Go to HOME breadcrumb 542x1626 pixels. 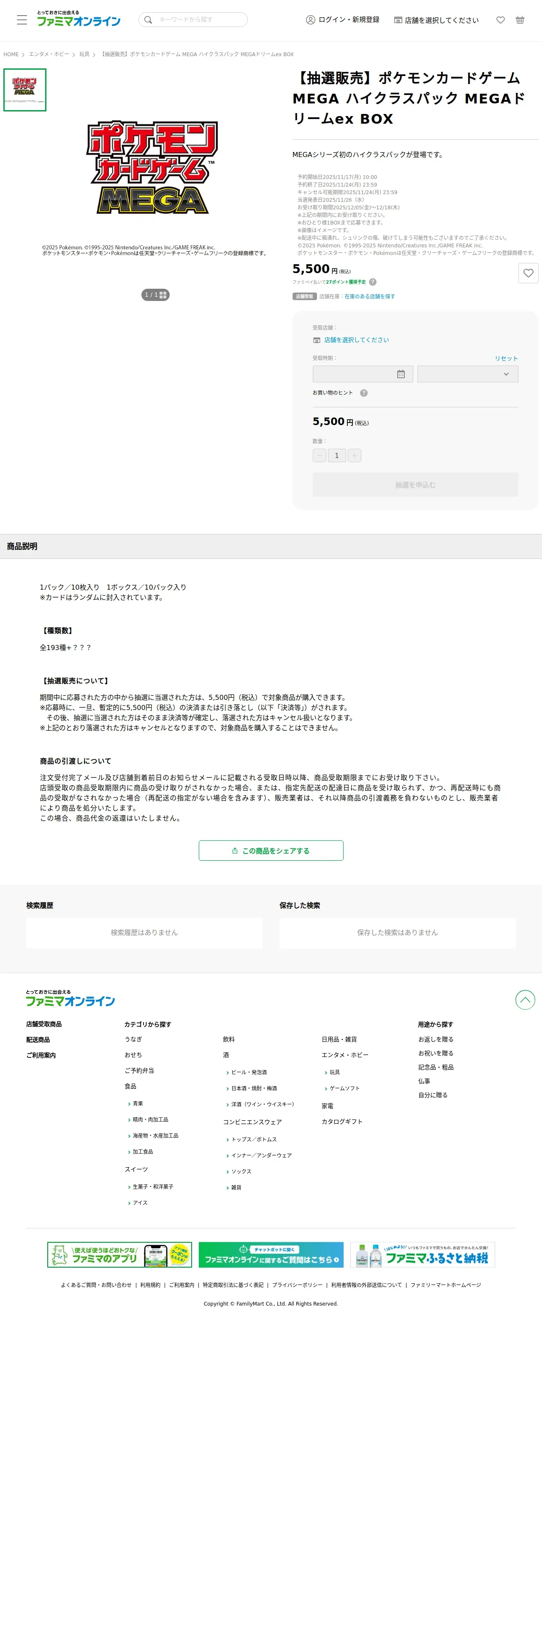11,54
